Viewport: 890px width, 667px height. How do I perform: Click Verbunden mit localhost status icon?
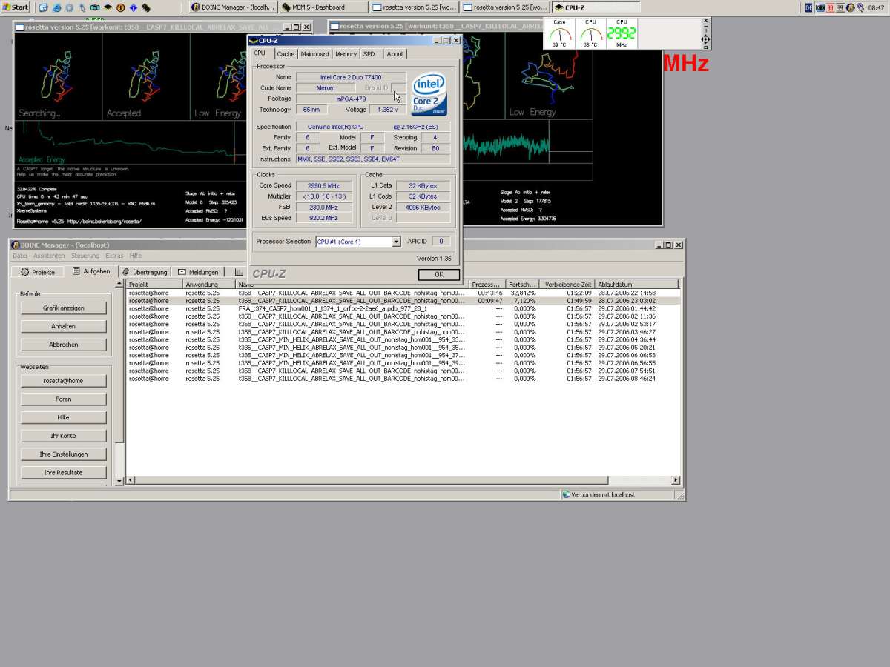566,494
